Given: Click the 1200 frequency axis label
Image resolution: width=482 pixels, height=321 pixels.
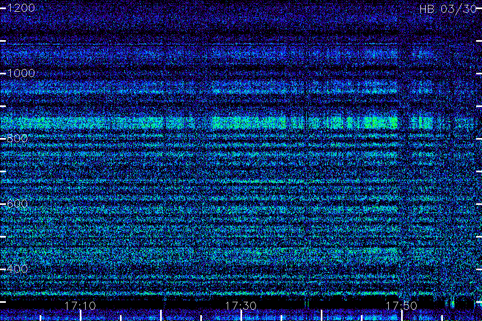Looking at the screenshot, I should tap(21, 8).
